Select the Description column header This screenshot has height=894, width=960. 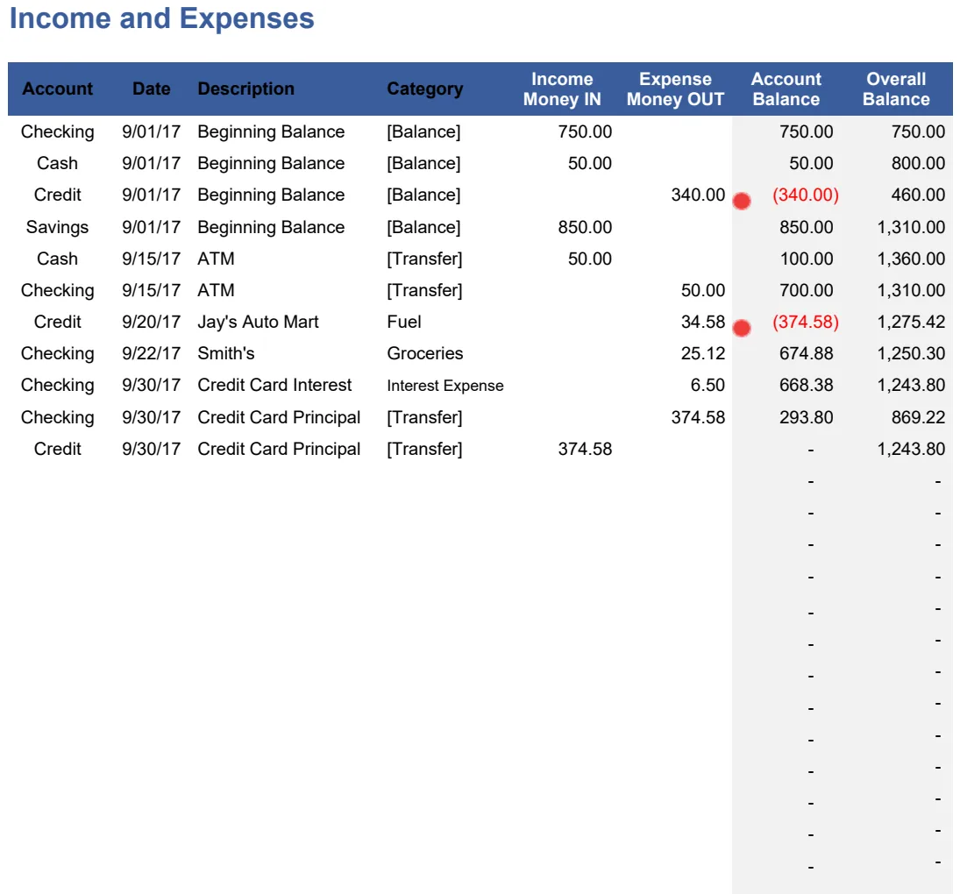pos(245,89)
